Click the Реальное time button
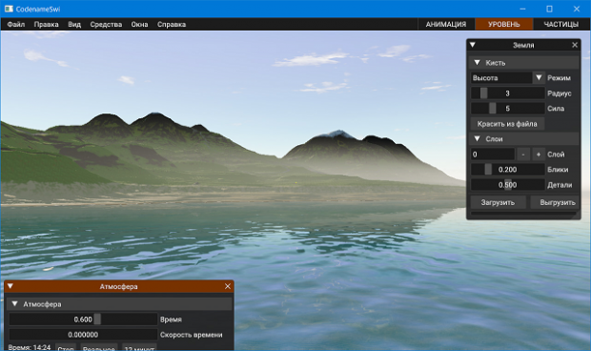Viewport: 591px width, 351px height. [99, 347]
